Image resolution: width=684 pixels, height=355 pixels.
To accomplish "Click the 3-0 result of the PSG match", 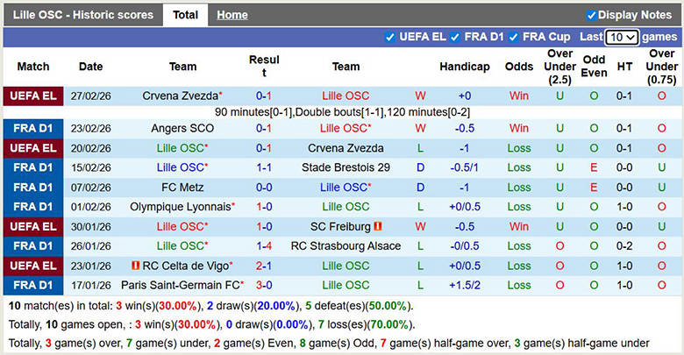I will pyautogui.click(x=263, y=285).
